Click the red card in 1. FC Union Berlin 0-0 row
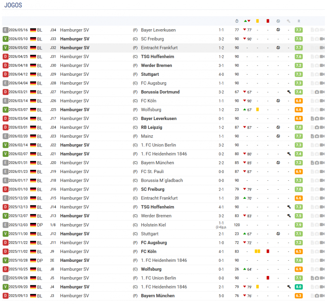This screenshot has width=327, height=304. pos(268,278)
